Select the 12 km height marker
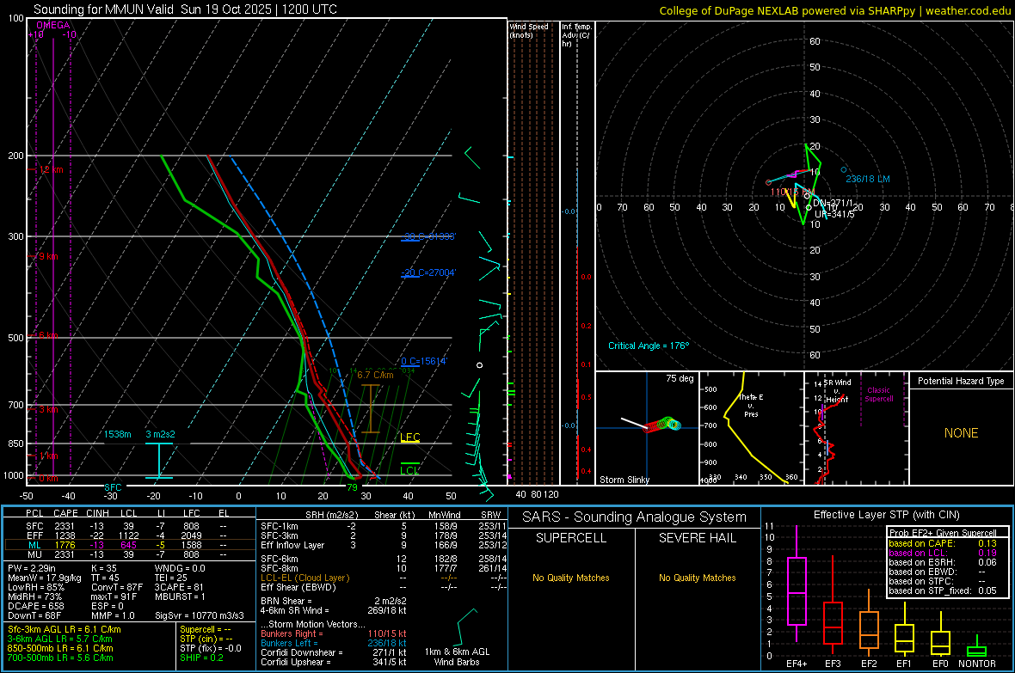 (x=51, y=169)
